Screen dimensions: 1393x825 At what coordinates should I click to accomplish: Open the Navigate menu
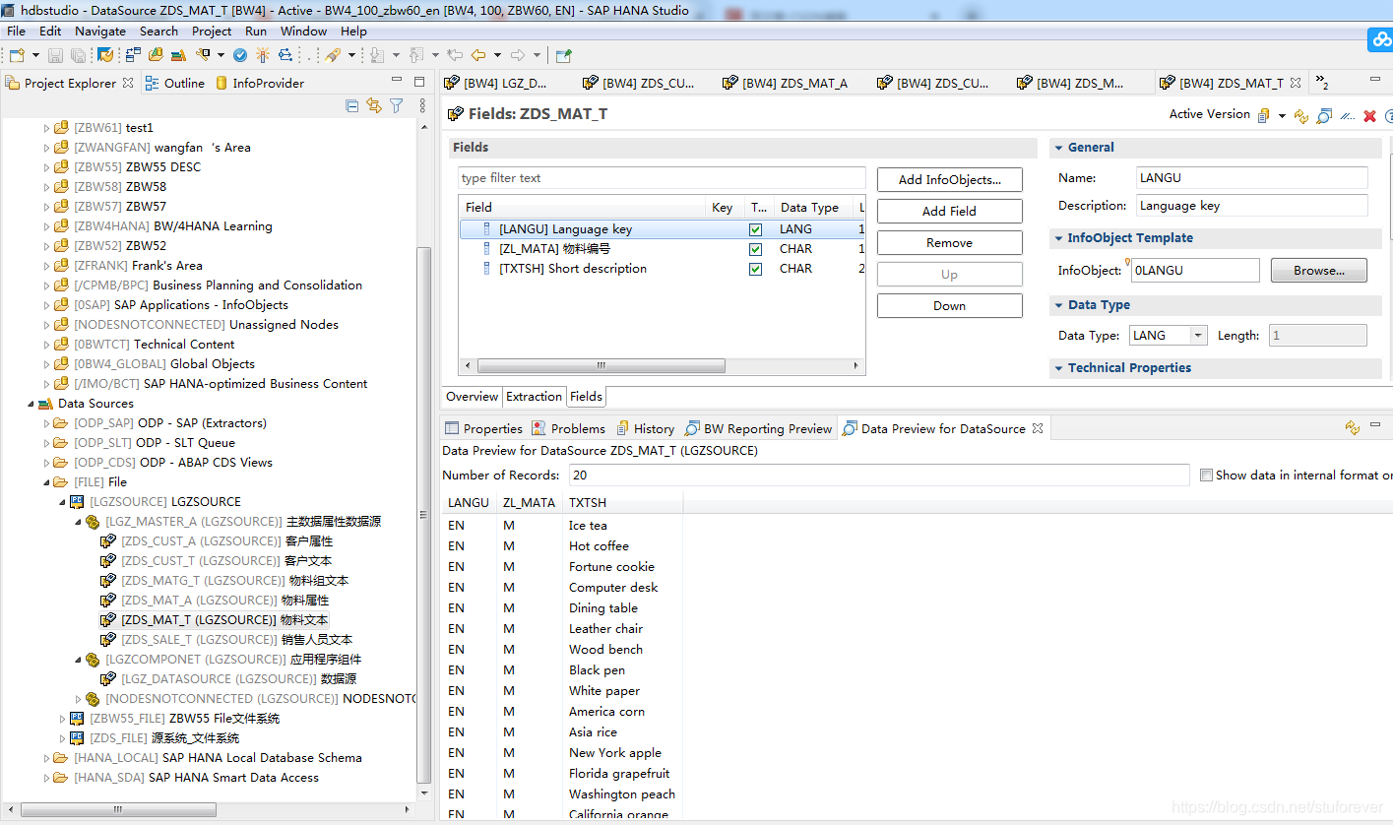coord(100,31)
